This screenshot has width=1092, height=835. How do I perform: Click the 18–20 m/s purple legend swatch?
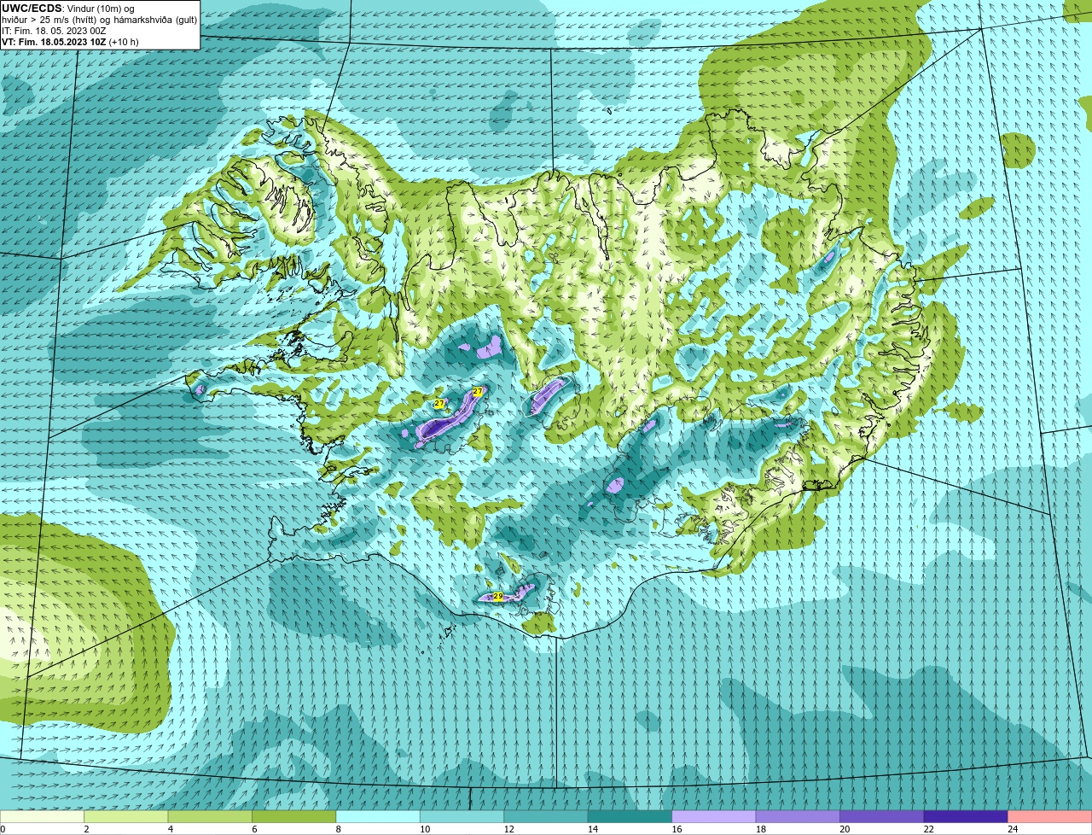(x=798, y=817)
